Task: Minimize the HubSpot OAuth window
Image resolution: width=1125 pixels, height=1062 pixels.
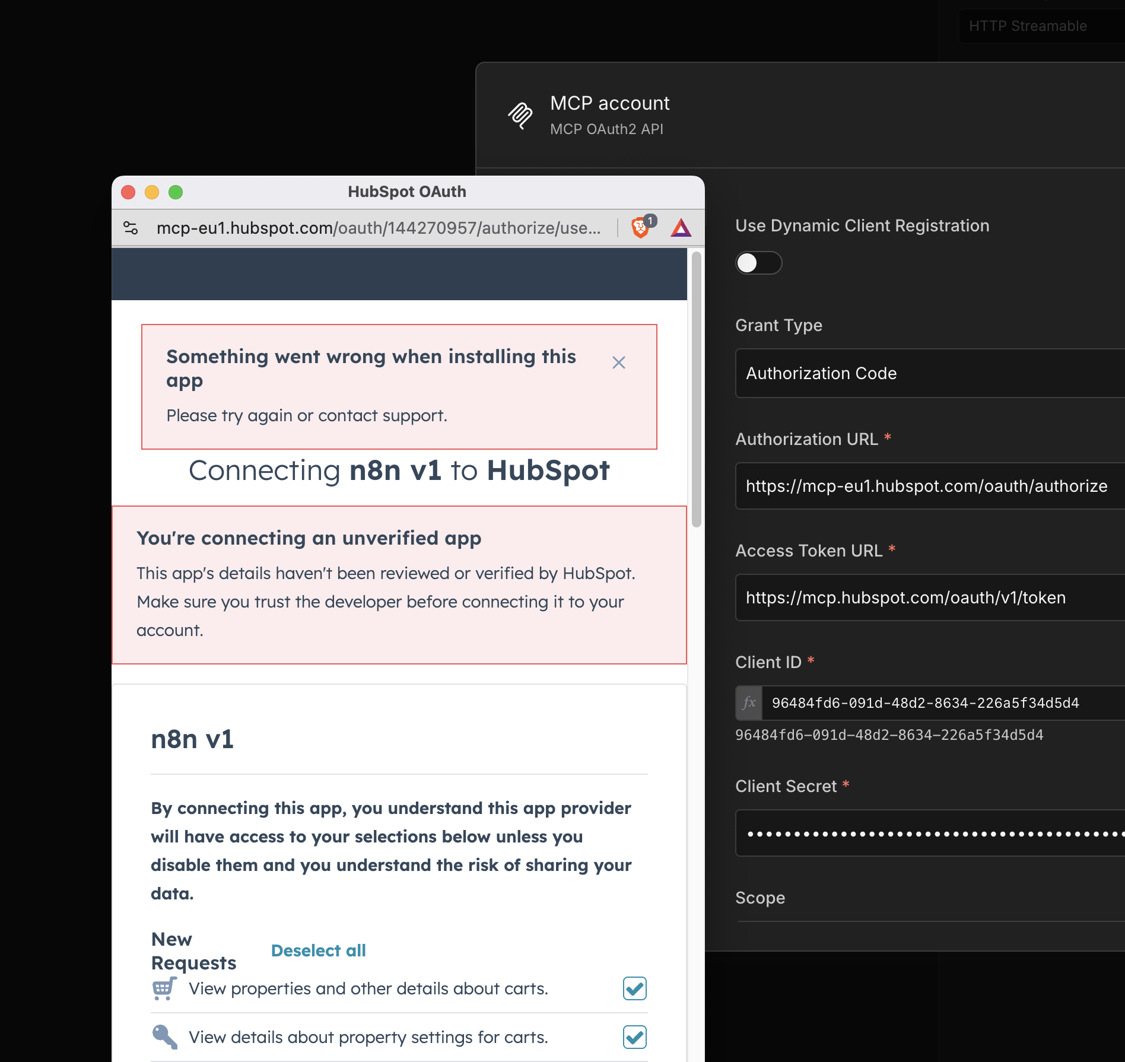Action: [x=152, y=192]
